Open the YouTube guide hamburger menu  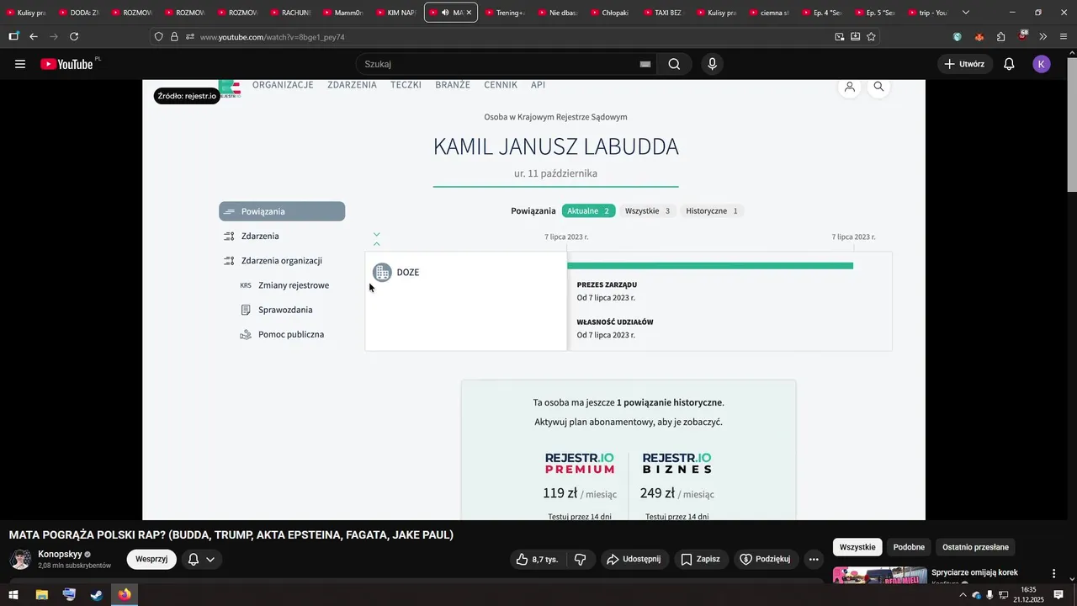tap(20, 64)
